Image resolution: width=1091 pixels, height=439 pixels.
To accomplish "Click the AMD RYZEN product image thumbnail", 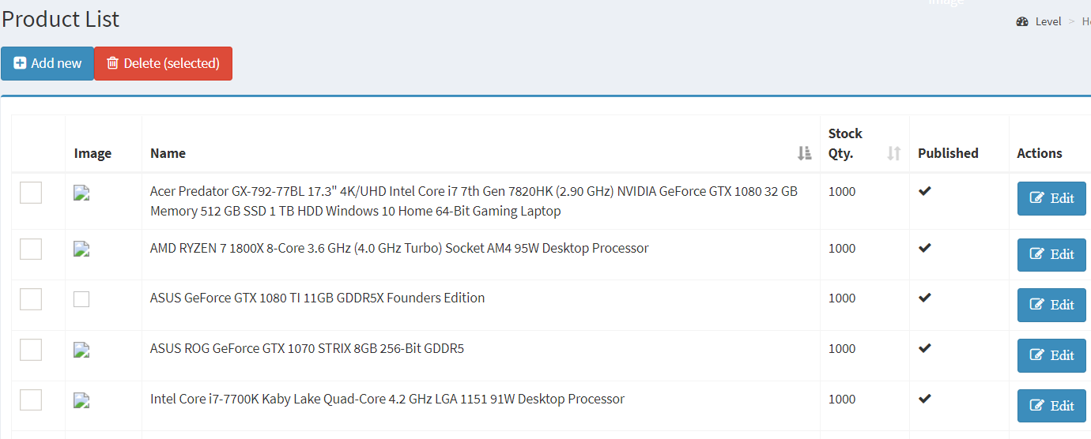I will (81, 250).
